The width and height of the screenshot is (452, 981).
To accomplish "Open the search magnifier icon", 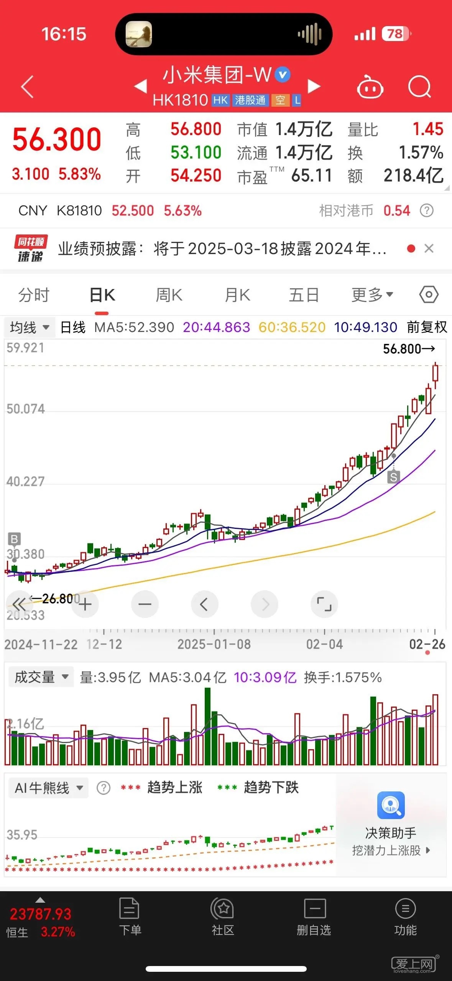I will click(419, 87).
